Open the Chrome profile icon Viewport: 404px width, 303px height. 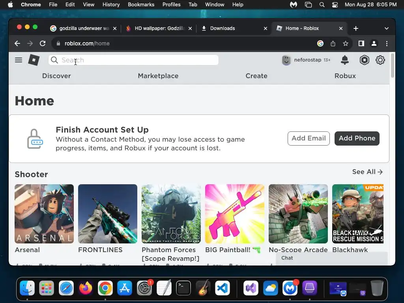coord(374,43)
